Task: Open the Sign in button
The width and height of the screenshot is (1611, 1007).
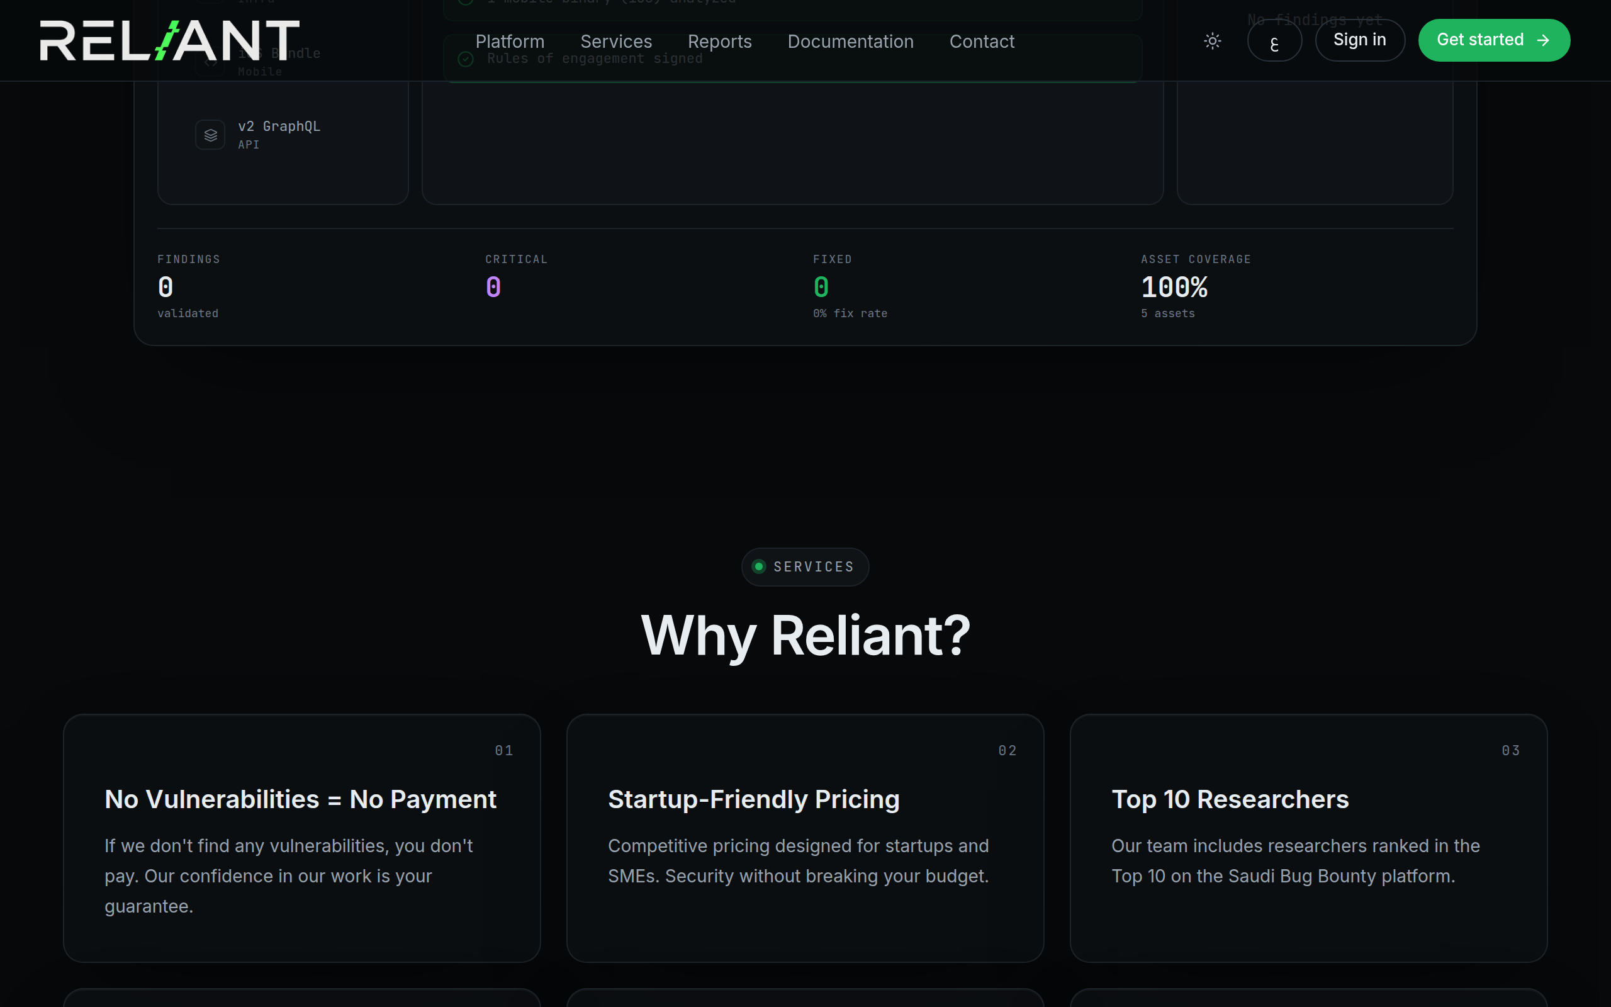Action: click(x=1360, y=40)
